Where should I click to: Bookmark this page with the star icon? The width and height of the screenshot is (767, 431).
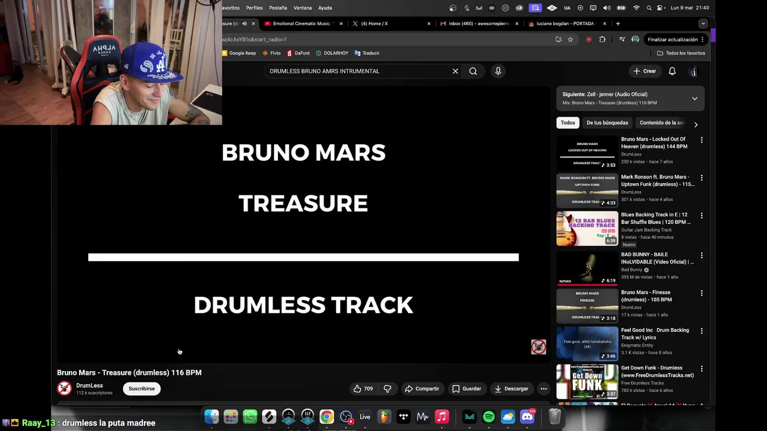tap(570, 40)
